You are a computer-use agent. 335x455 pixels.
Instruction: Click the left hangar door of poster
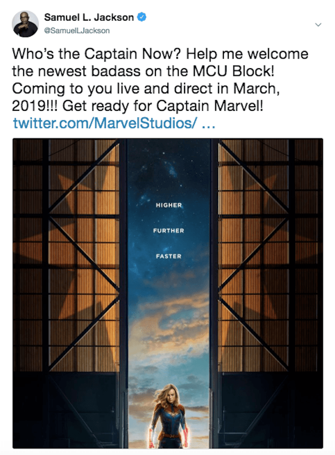click(70, 293)
